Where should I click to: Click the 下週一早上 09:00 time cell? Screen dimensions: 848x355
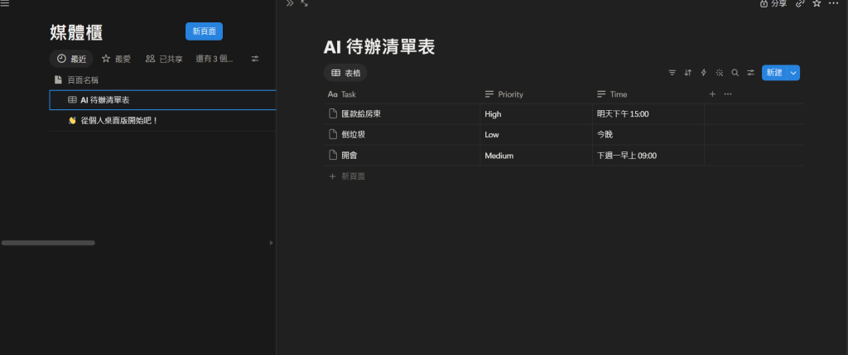point(648,156)
